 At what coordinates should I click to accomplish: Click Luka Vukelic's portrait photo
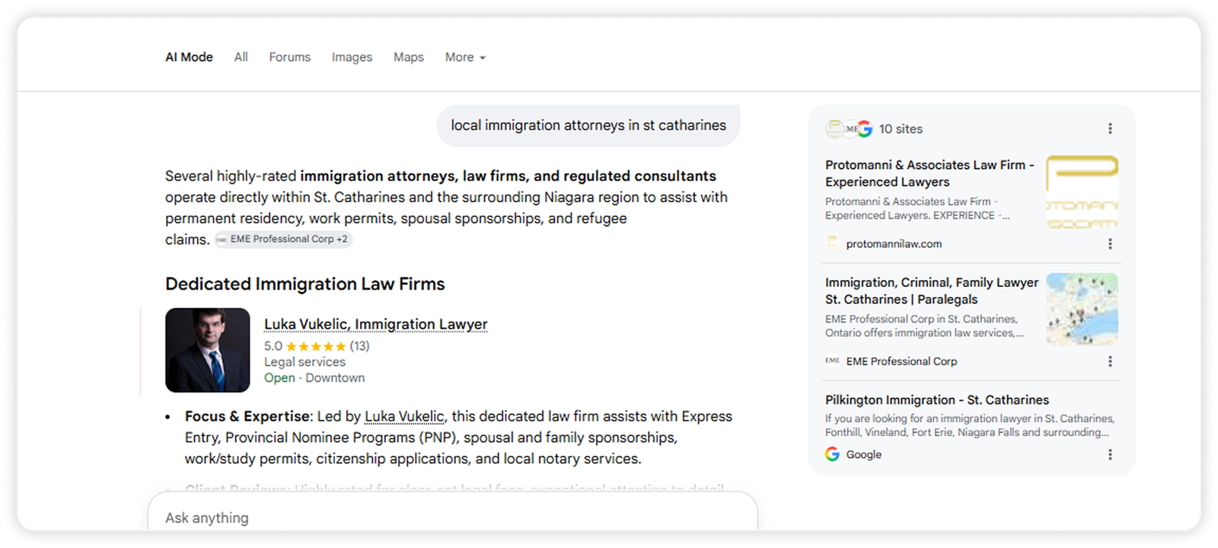[208, 350]
